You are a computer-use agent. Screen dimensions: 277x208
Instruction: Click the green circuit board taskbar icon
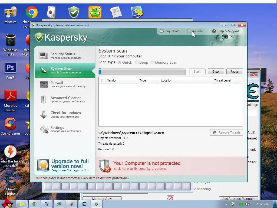[59, 204]
